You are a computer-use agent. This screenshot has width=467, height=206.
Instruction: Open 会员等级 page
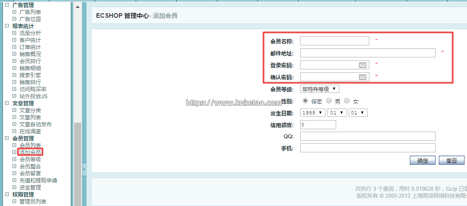[x=30, y=159]
